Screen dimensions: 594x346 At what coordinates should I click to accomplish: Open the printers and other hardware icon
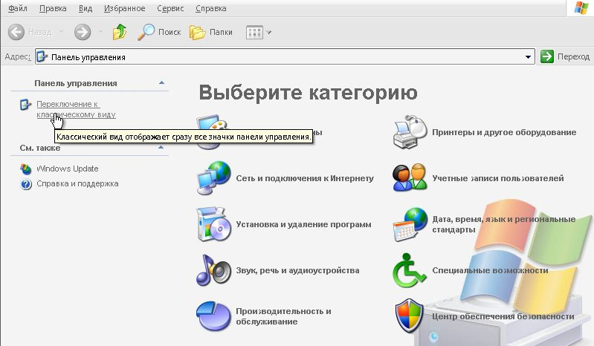pos(408,131)
